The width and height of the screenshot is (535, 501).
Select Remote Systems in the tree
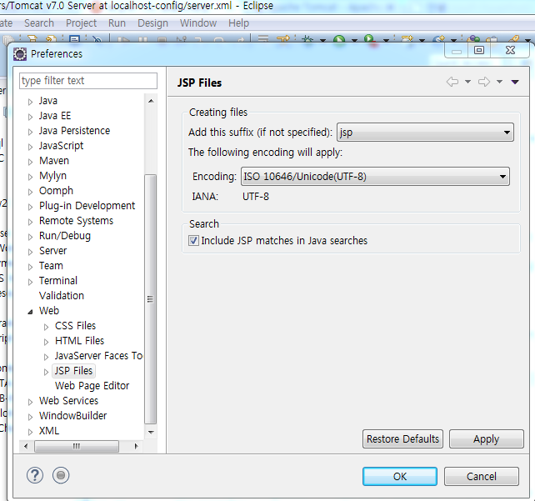click(x=76, y=221)
